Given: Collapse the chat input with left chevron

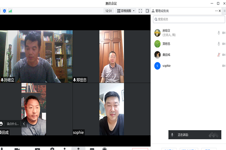Looking at the screenshot, I should coord(24,123).
